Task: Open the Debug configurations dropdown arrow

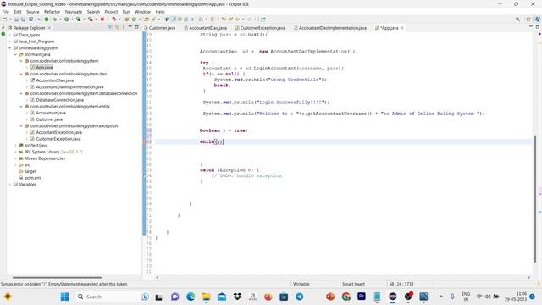Action: (60, 19)
